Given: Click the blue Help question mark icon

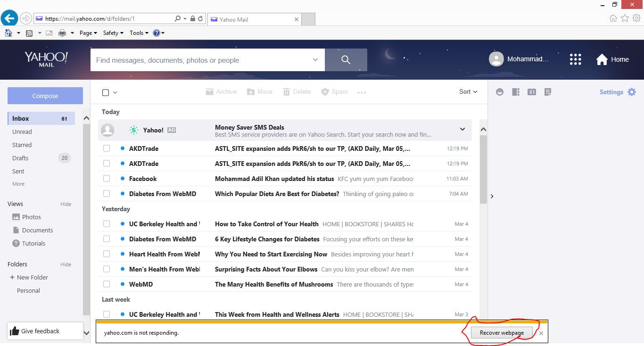Looking at the screenshot, I should tap(157, 33).
